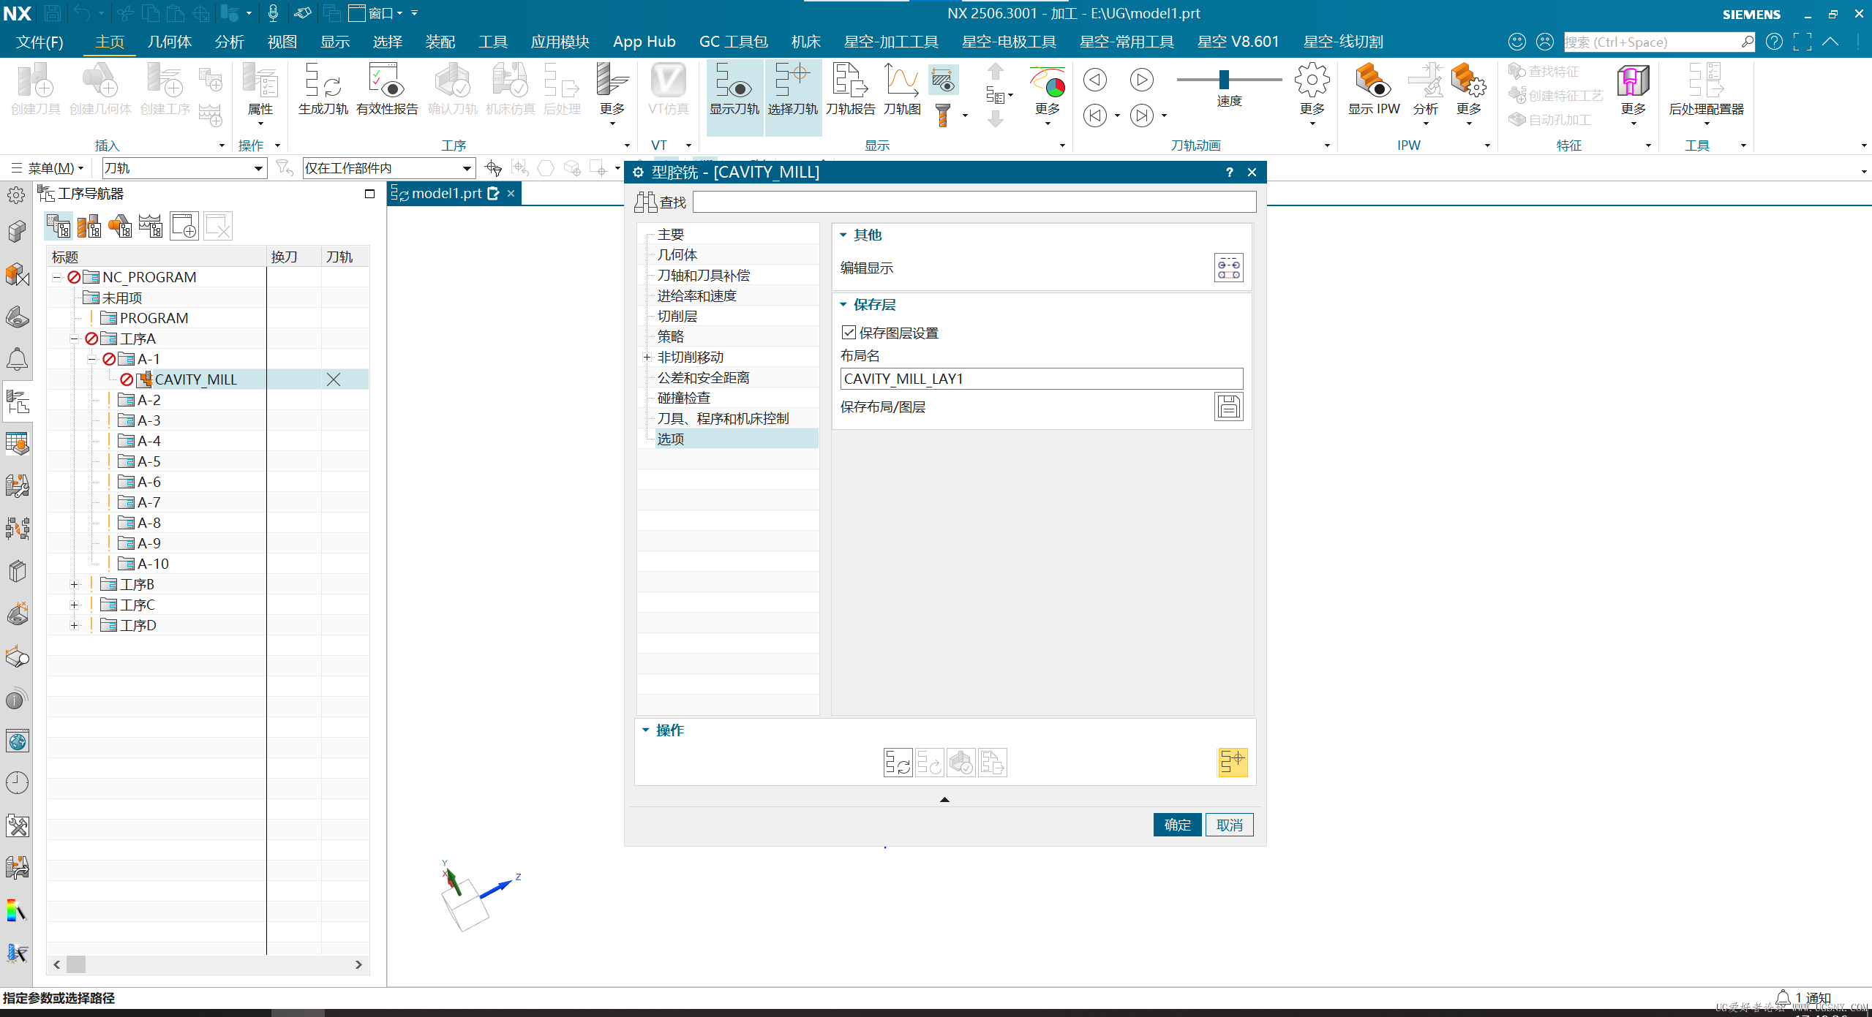The image size is (1872, 1017).
Task: Click the generate toolpath icon under 操作
Action: pos(898,763)
